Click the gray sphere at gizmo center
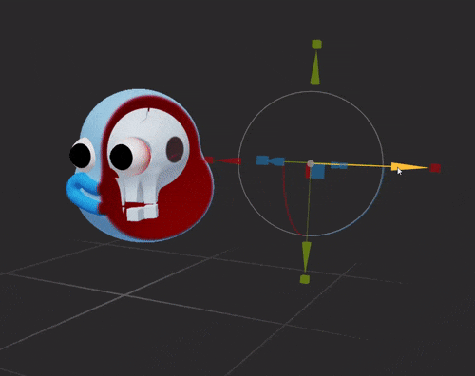The width and height of the screenshot is (475, 376). [x=311, y=163]
